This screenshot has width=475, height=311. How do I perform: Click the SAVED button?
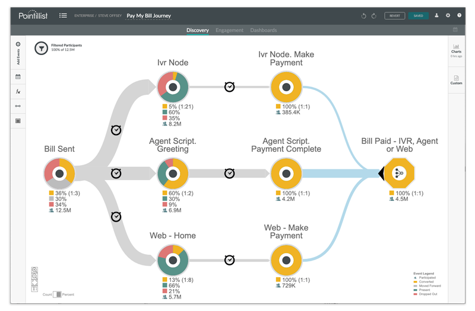pyautogui.click(x=419, y=16)
